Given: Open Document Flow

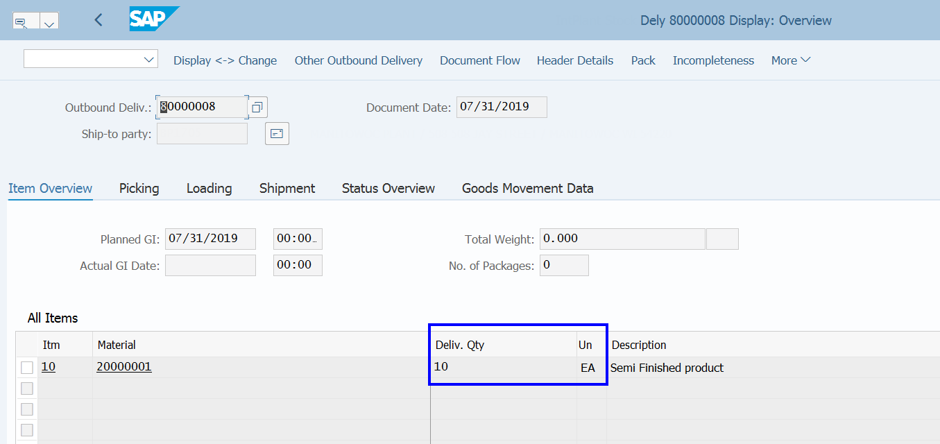Looking at the screenshot, I should click(480, 60).
